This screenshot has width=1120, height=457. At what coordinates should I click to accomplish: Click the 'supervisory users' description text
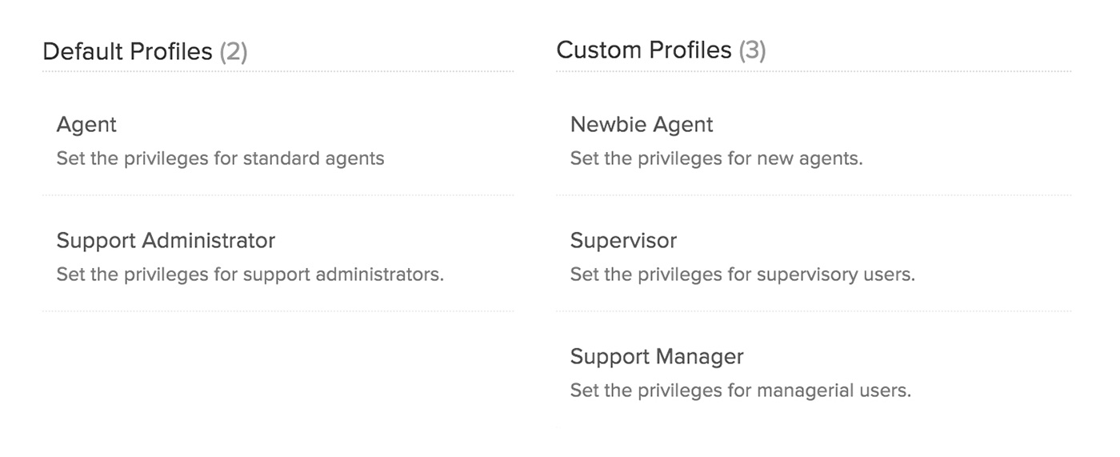(x=742, y=275)
